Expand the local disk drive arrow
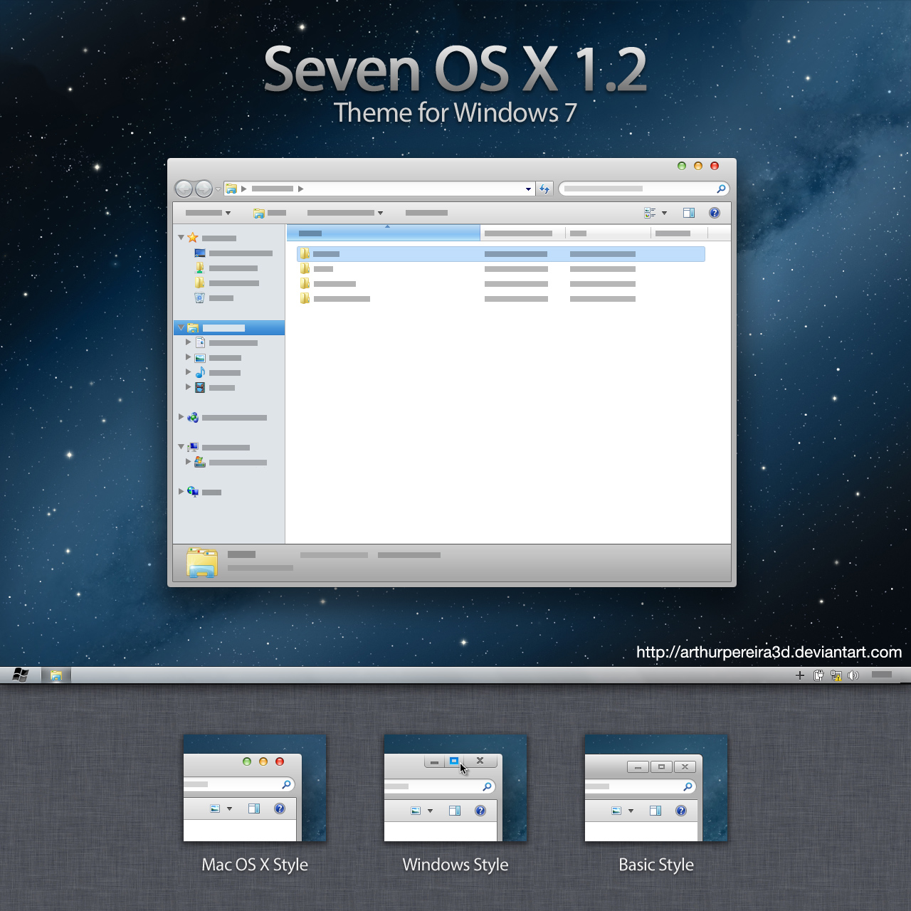 click(189, 462)
